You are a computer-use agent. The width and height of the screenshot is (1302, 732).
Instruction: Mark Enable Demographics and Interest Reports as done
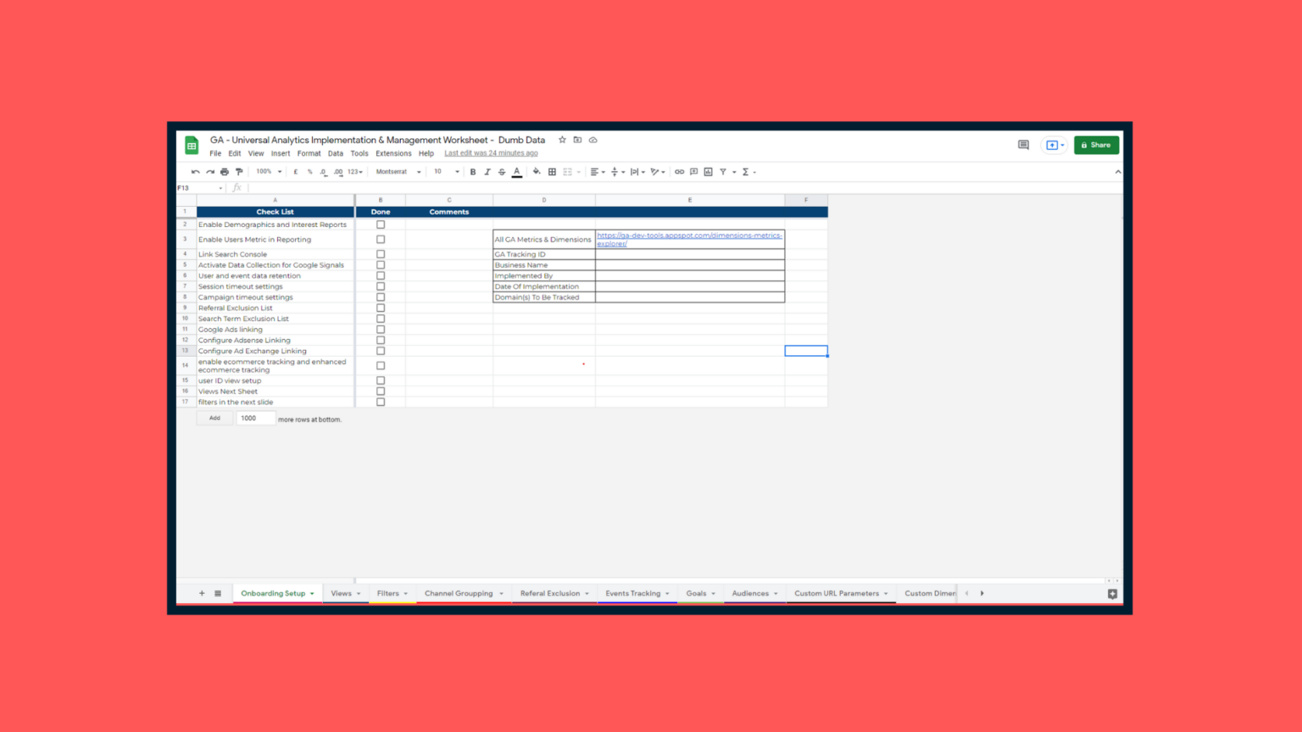381,224
